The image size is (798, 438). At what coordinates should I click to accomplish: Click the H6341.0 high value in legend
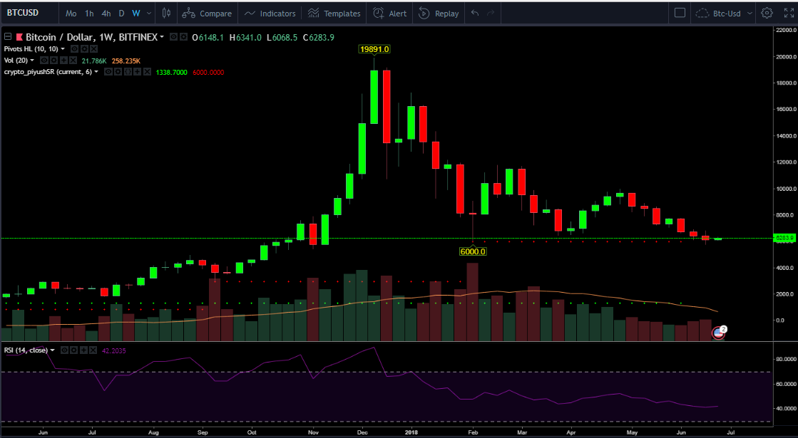coord(246,37)
